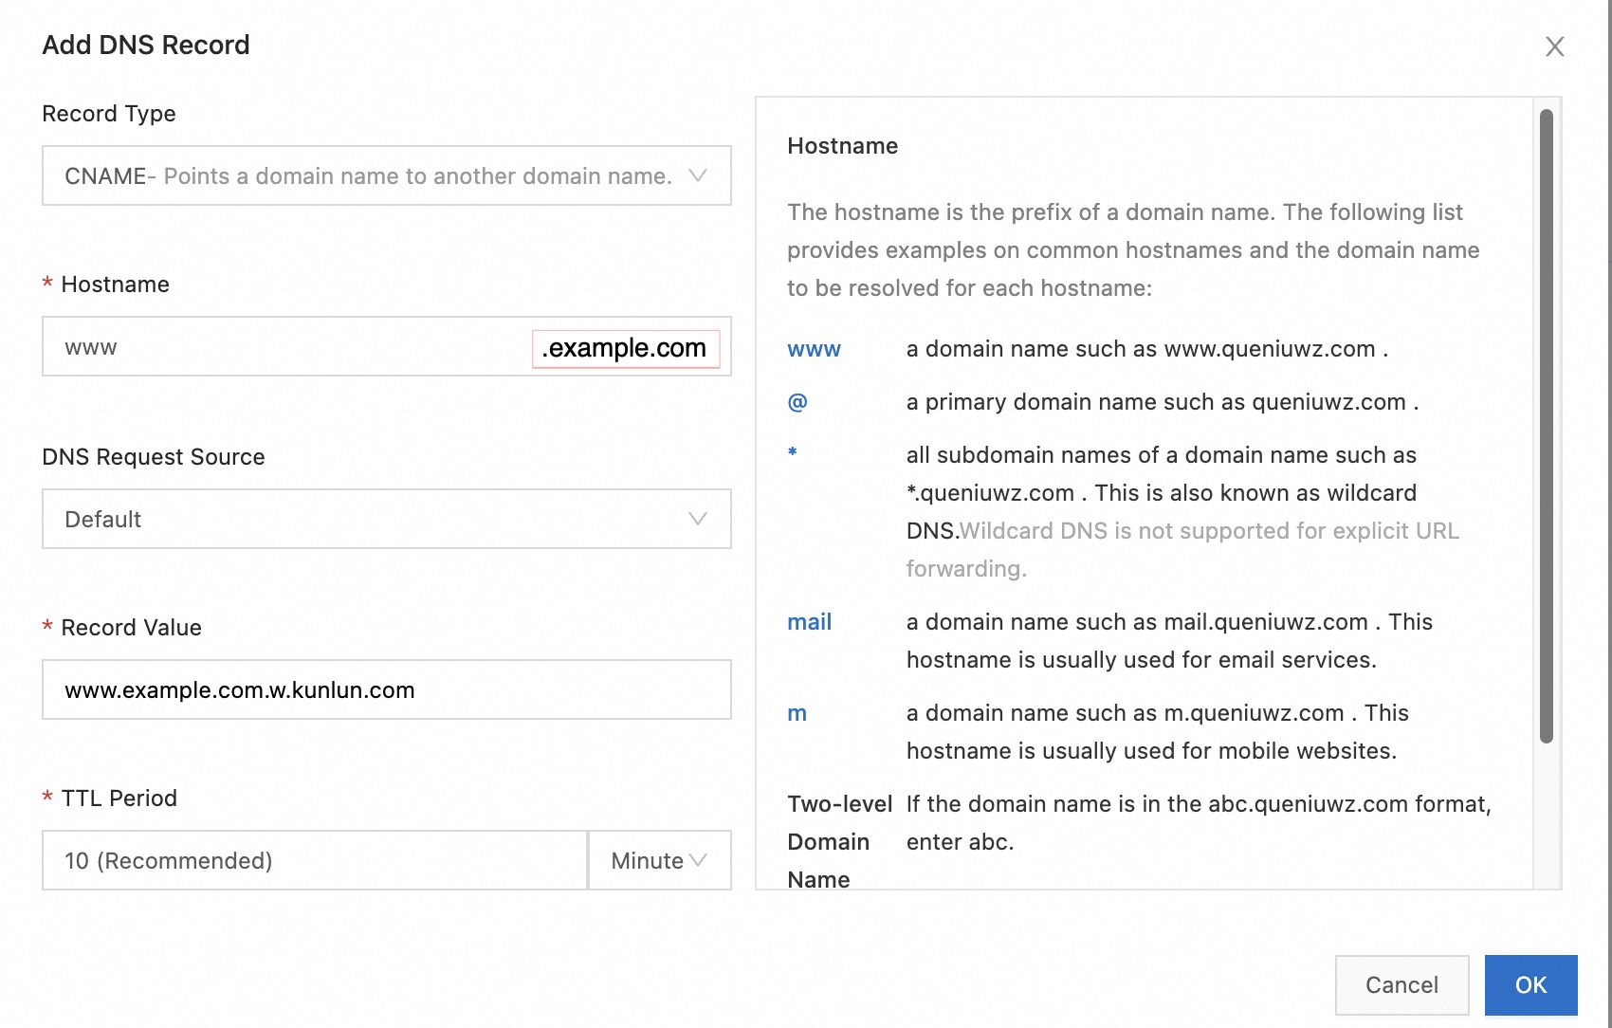Click the .example.com domain suffix
The height and width of the screenshot is (1028, 1612).
(625, 348)
